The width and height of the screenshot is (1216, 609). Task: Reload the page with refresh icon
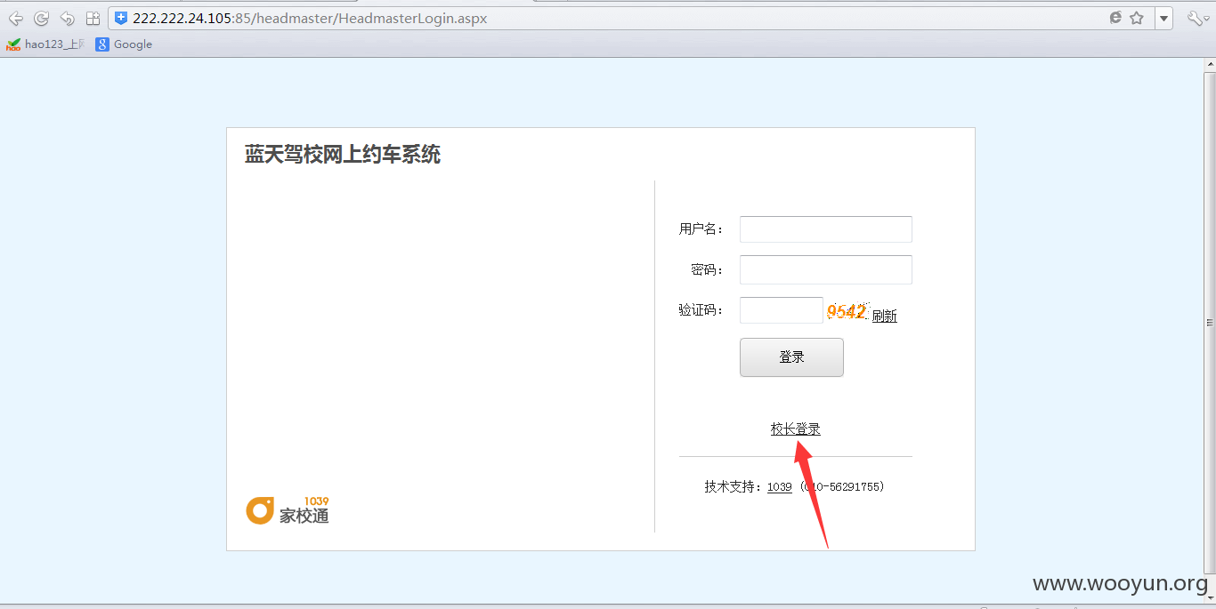coord(41,18)
